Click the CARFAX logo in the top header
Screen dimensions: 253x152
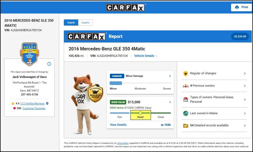[125, 7]
